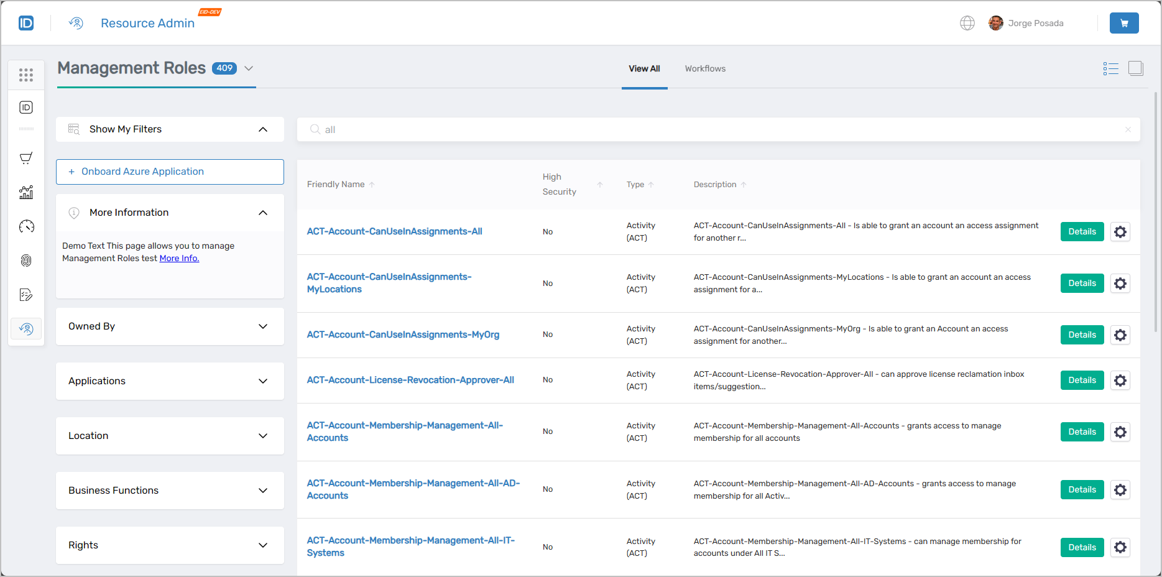Switch to card view layout
Image resolution: width=1162 pixels, height=577 pixels.
1136,68
